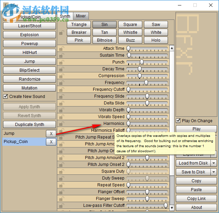Select the Holo waveform
This screenshot has width=219, height=213.
click(x=156, y=40)
